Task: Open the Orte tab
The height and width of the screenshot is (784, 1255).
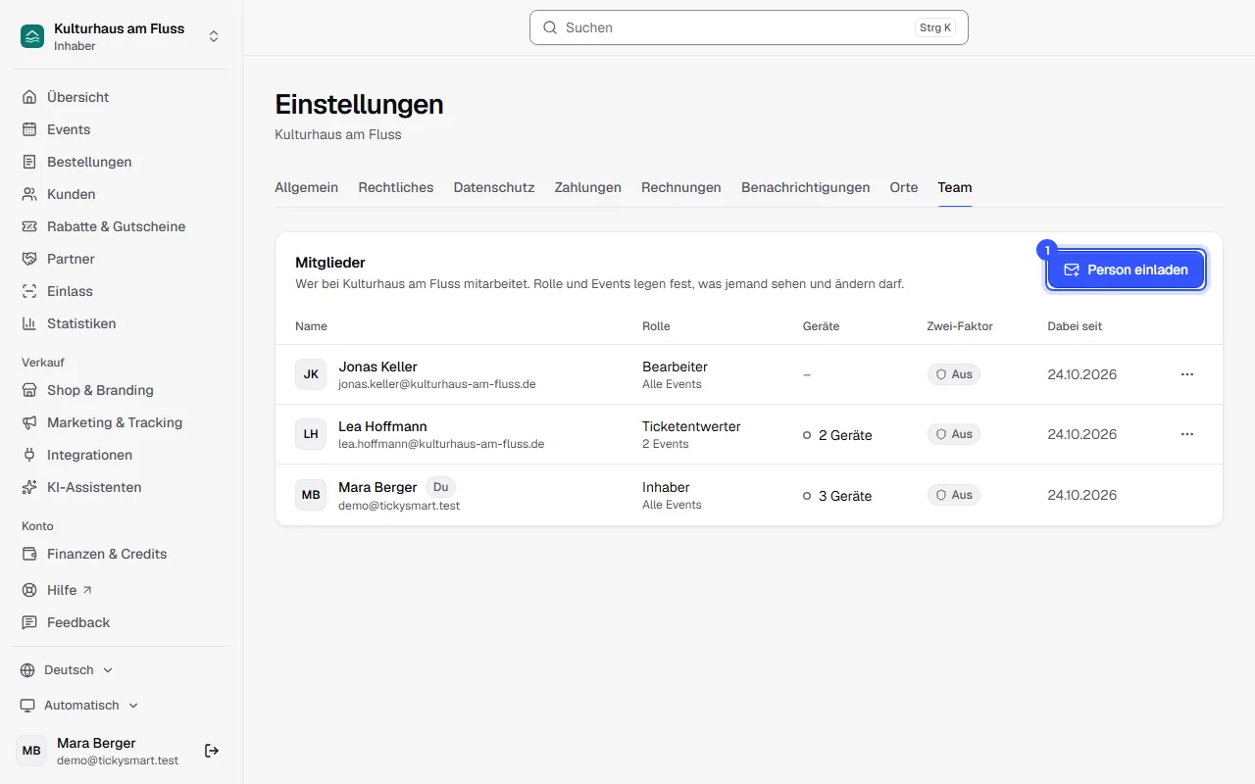Action: click(904, 187)
